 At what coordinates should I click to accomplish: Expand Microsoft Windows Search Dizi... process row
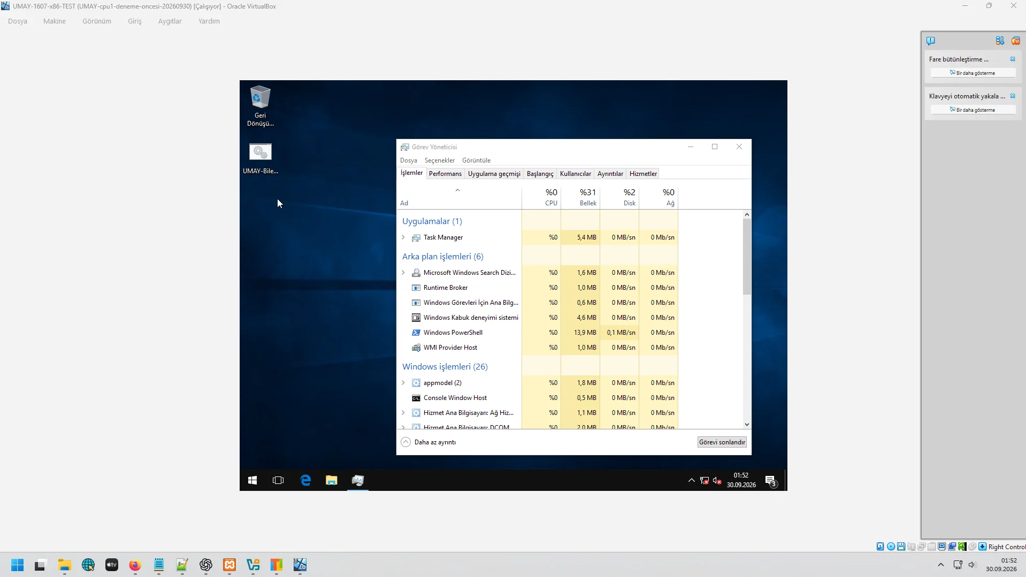click(x=403, y=273)
